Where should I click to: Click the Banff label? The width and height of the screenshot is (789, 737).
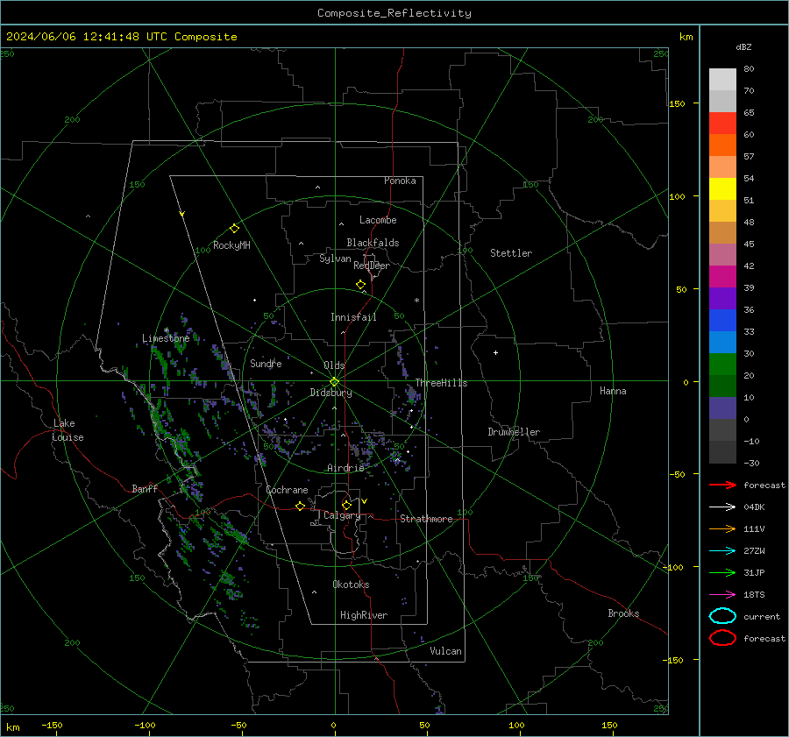[145, 488]
